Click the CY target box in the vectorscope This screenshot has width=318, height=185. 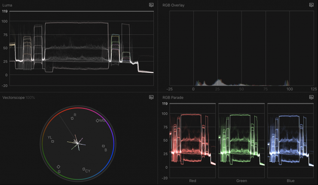click(84, 169)
